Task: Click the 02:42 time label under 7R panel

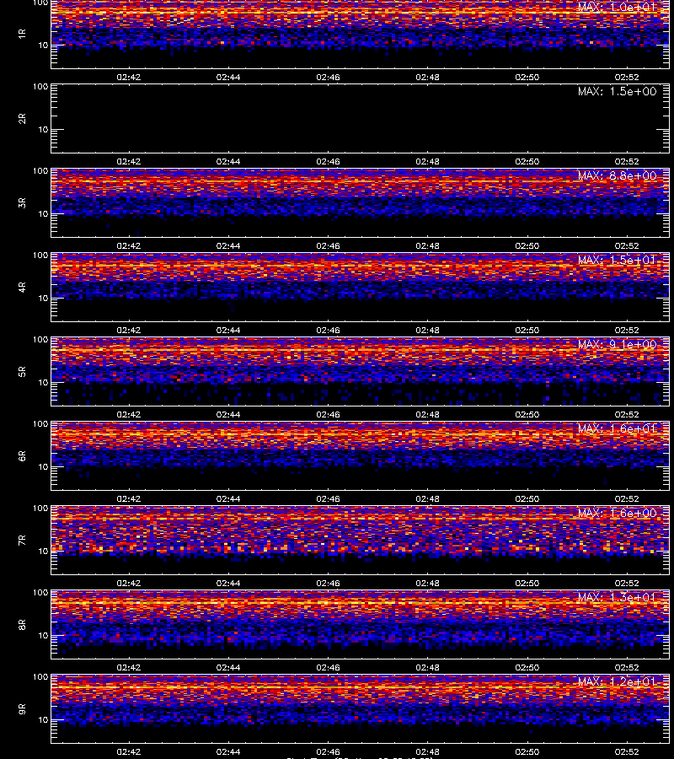Action: click(x=129, y=583)
